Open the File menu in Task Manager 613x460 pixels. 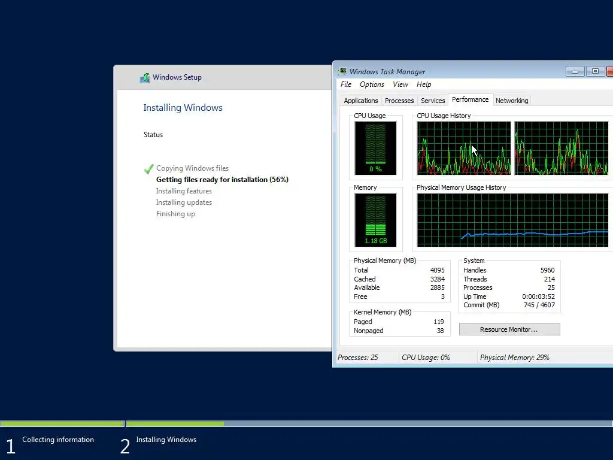[x=345, y=84]
